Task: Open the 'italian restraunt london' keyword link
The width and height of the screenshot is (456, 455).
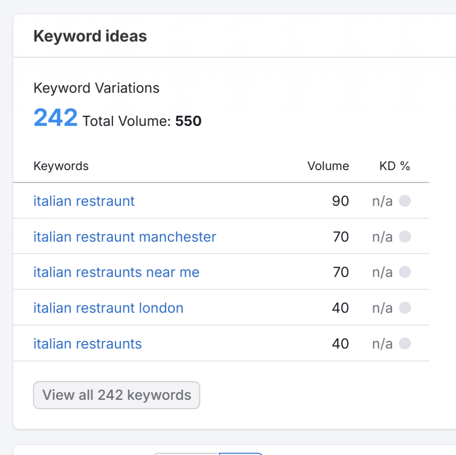Action: coord(108,308)
